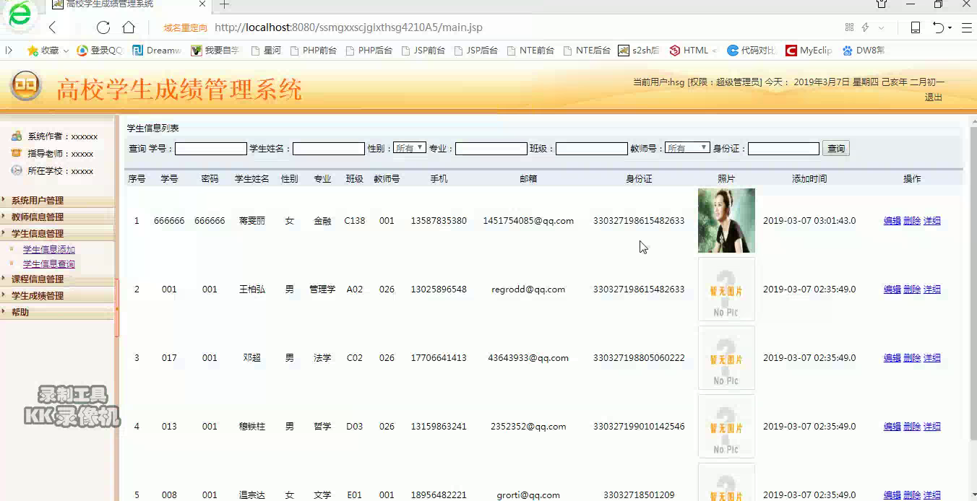Reload the page with the refresh icon

pos(103,27)
